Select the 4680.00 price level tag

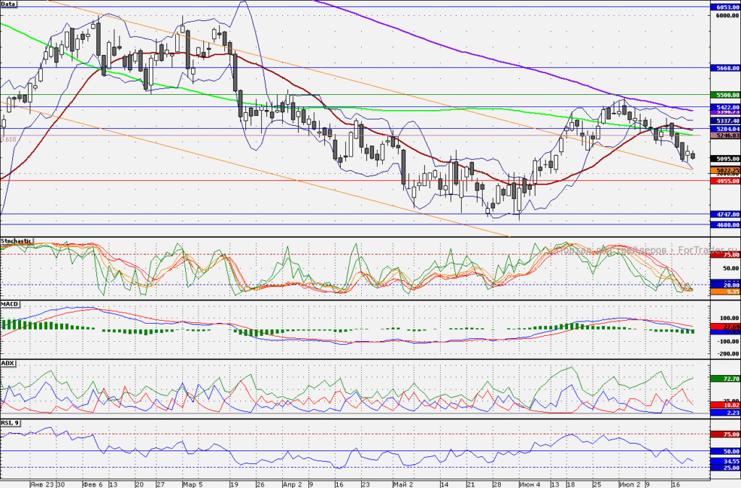725,225
